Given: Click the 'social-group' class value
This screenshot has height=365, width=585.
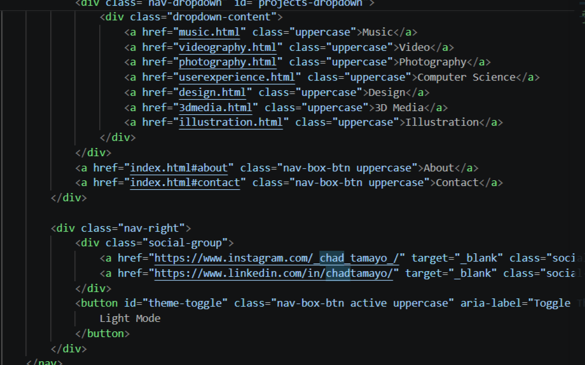Looking at the screenshot, I should coord(184,243).
